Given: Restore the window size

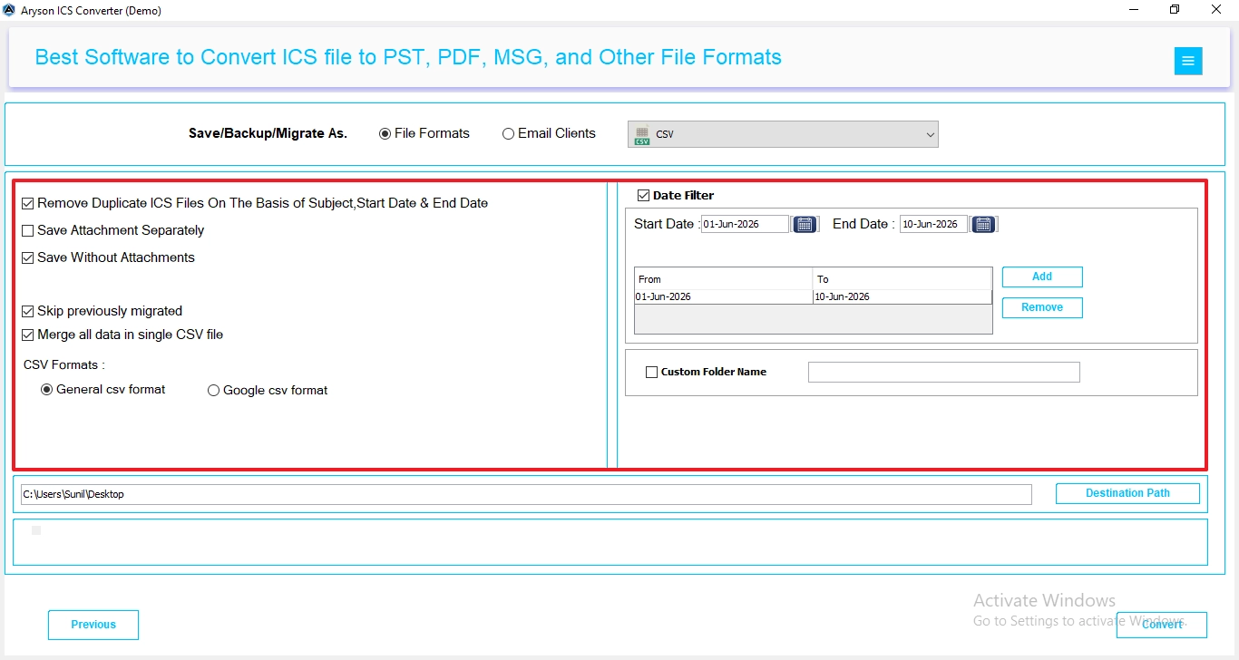Looking at the screenshot, I should [1175, 10].
